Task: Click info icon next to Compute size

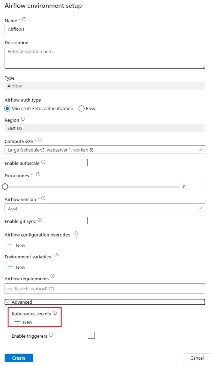Action: 40,141
